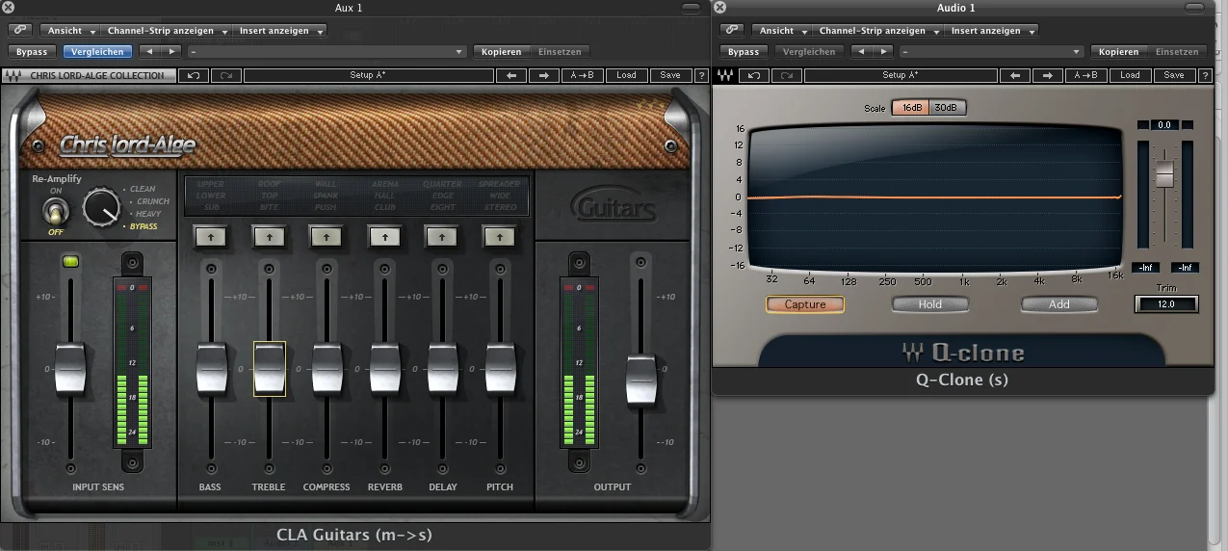Select 16dB scale in Q-Clone
Screen dimensions: 1228x551
(x=910, y=108)
